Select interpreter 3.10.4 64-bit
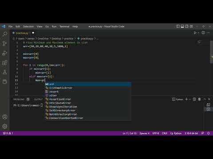 (x=191, y=133)
